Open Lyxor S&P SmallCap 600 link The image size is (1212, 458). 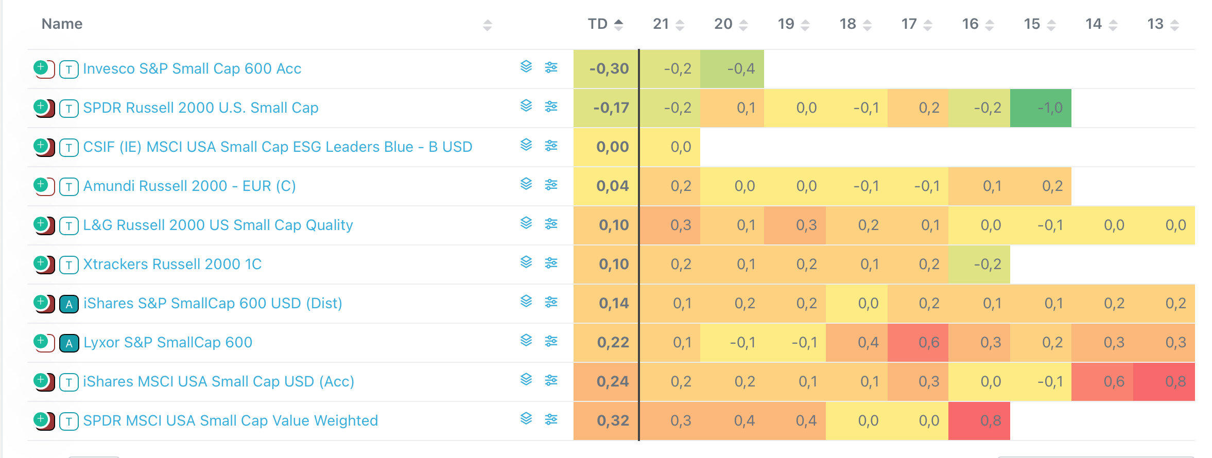[x=168, y=342]
